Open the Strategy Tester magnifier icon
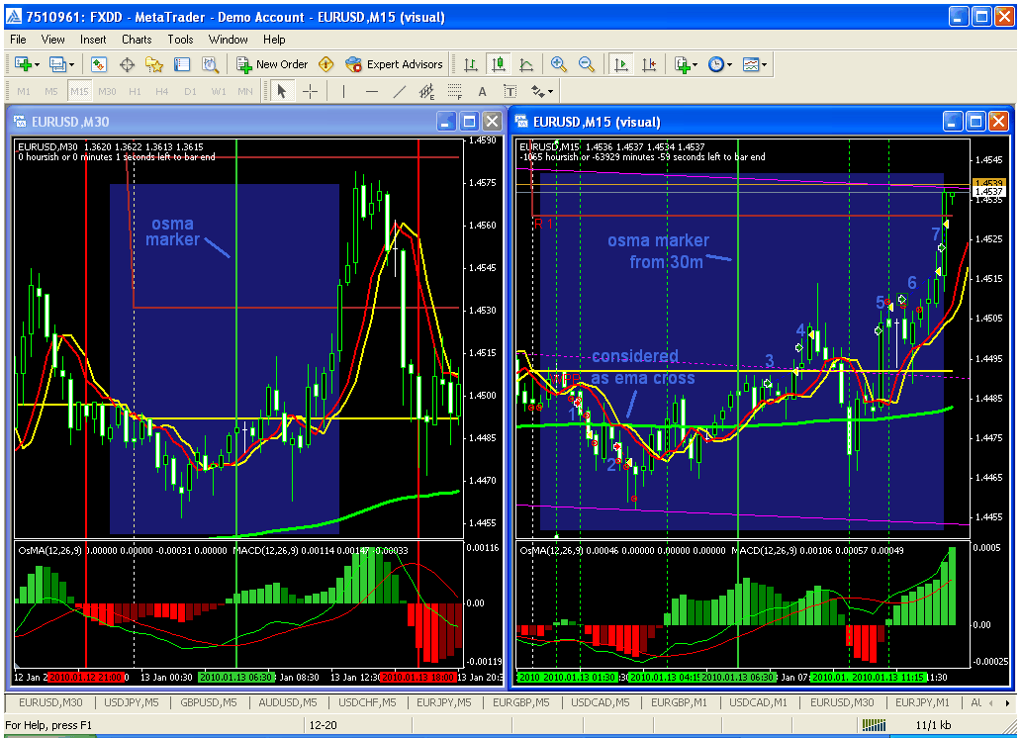This screenshot has height=738, width=1021. click(210, 64)
